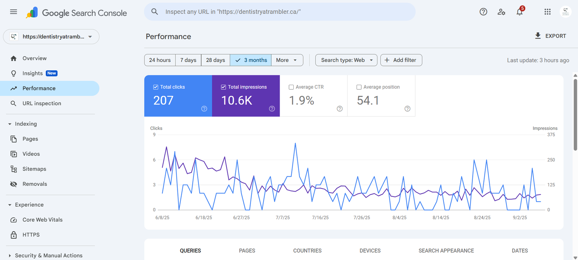This screenshot has height=260, width=578.
Task: Switch to the Countries tab
Action: tap(307, 251)
